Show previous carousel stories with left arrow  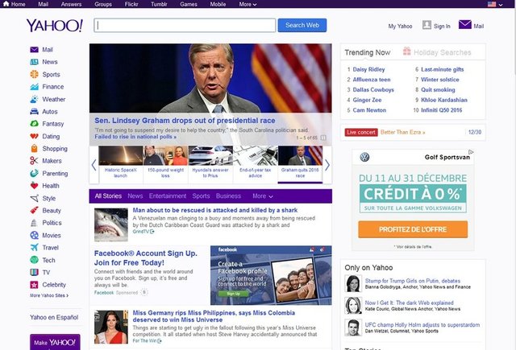(x=94, y=165)
